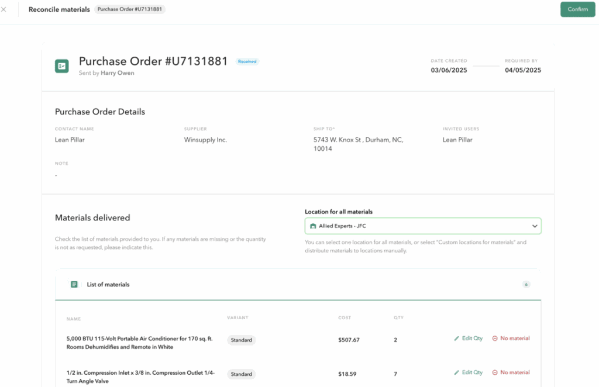This screenshot has width=599, height=387.
Task: Click the Materials delivered heading
Action: tap(92, 217)
